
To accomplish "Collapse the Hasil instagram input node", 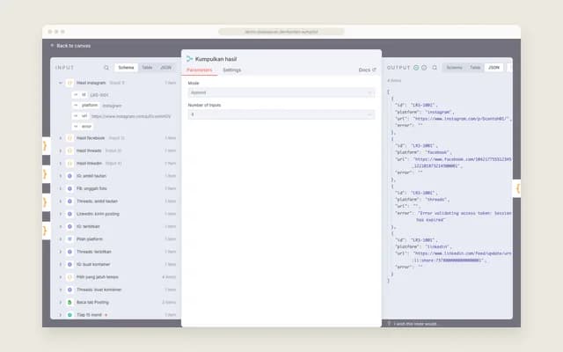I will (x=61, y=83).
